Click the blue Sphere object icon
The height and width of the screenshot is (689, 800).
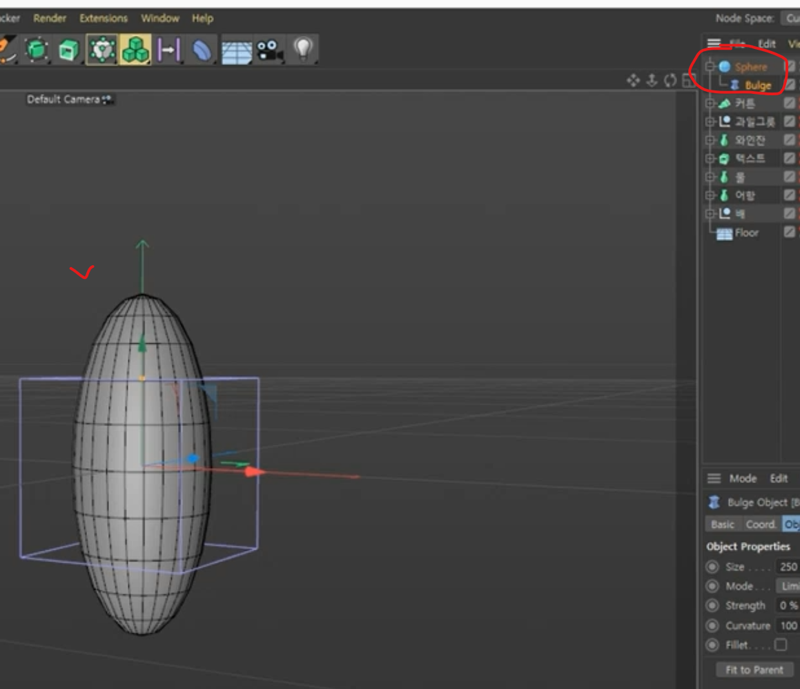click(x=725, y=66)
